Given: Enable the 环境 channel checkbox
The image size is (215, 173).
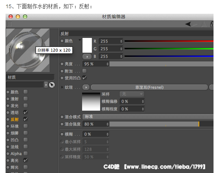Looking at the screenshot, I should coord(26,126).
